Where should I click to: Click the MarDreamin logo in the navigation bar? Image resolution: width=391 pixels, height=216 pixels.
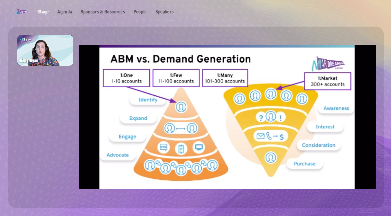pos(21,12)
